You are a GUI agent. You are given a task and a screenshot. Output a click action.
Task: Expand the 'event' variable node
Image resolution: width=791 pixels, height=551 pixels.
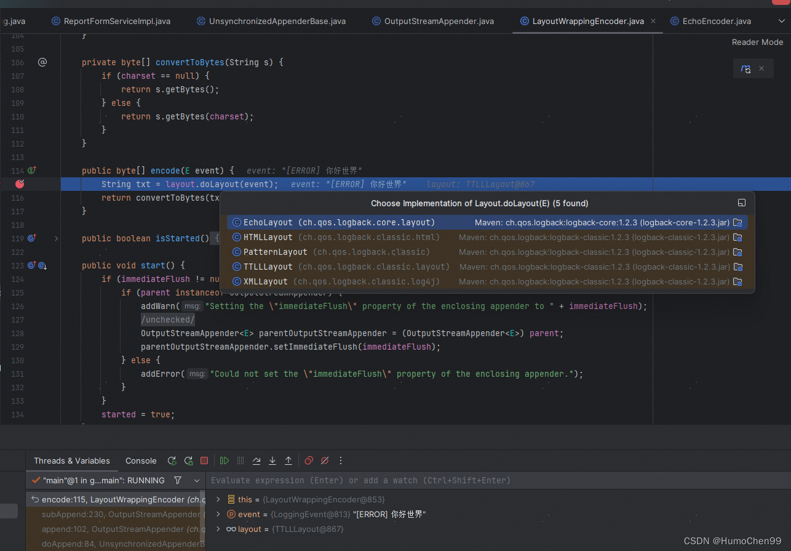[218, 514]
